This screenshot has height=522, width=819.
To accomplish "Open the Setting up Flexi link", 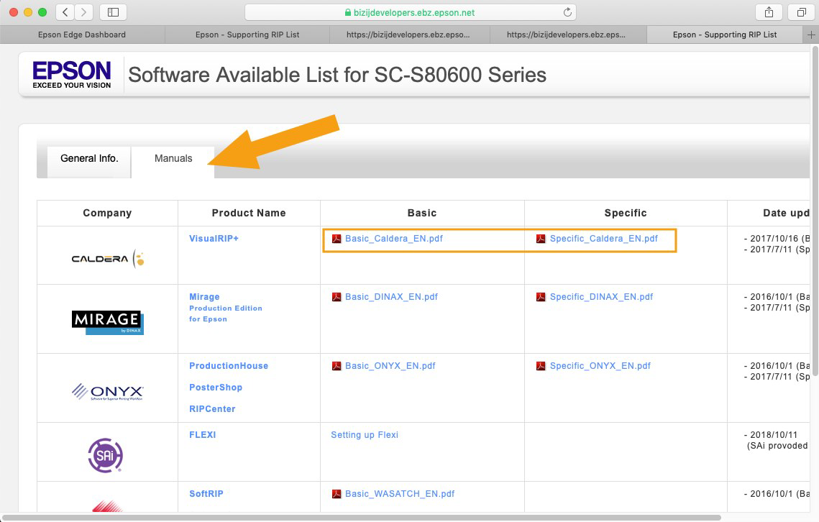I will (x=365, y=435).
